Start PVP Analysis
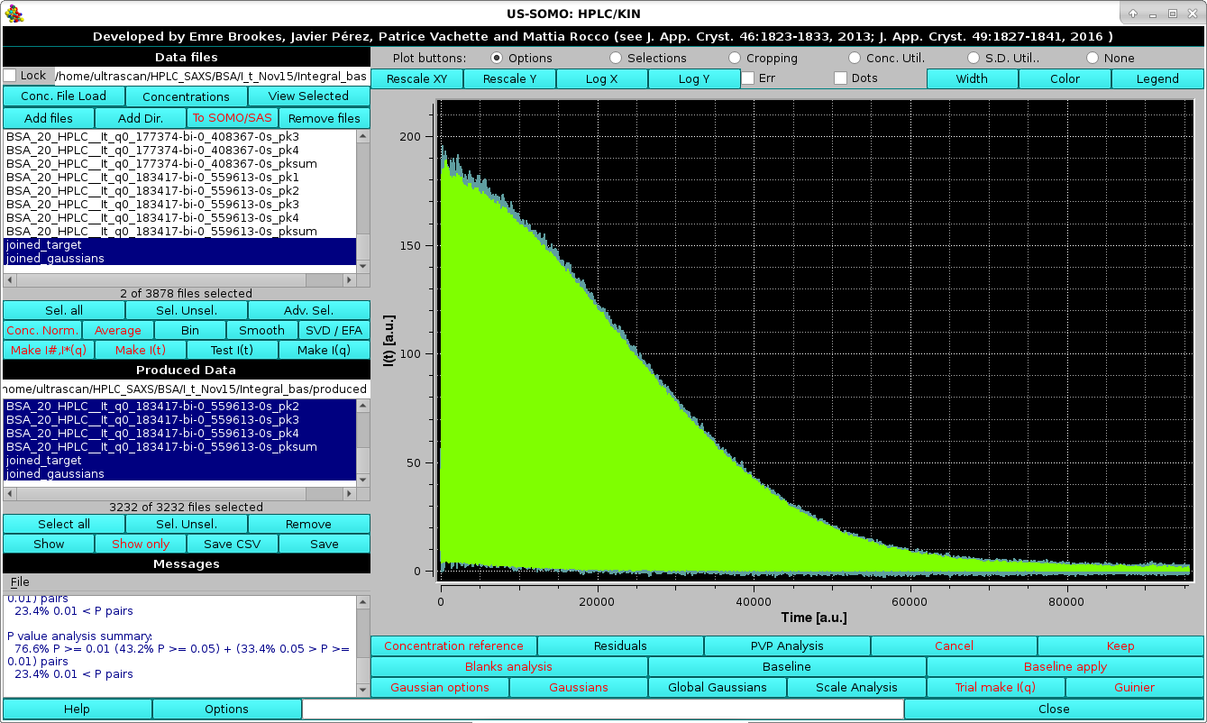Viewport: 1207px width, 723px height. [x=787, y=645]
